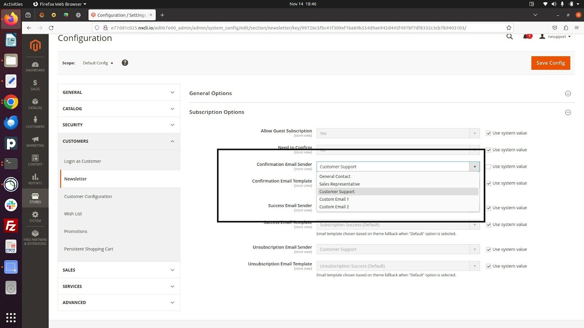Select Custom Email 1 from the sender list
584x328 pixels.
[x=334, y=199]
